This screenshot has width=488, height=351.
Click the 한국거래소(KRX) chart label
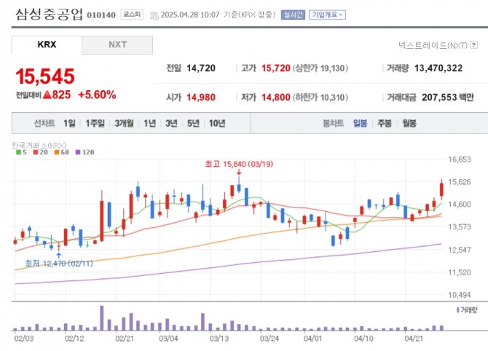39,145
